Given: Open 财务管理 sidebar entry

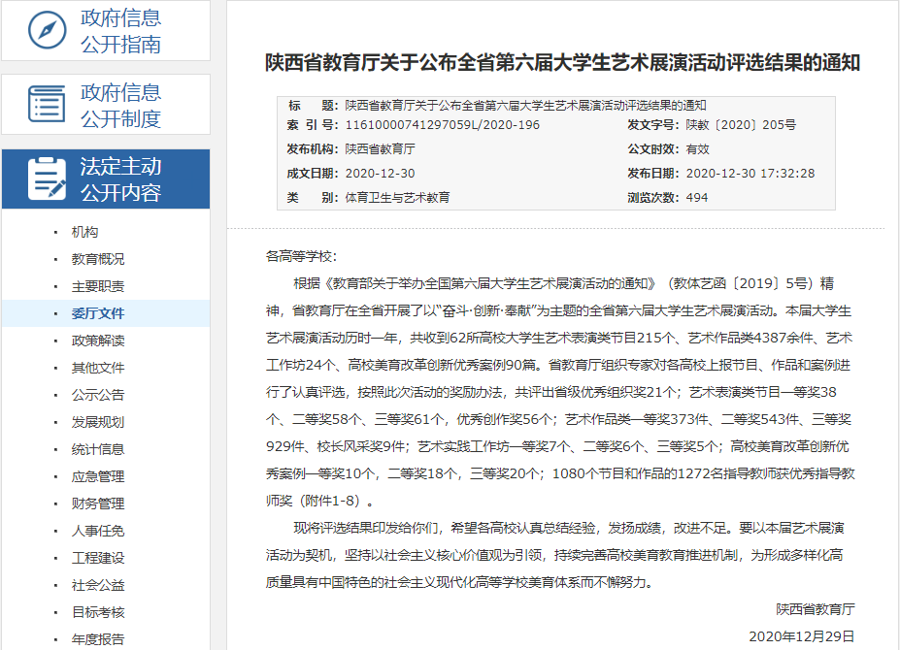Looking at the screenshot, I should click(98, 504).
